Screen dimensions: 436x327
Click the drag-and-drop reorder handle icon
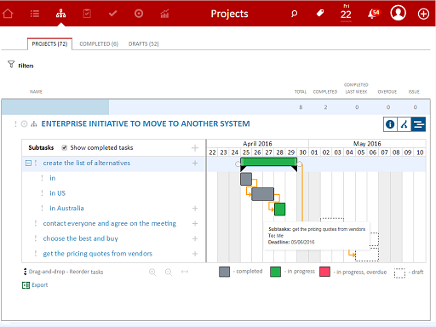coord(25,272)
